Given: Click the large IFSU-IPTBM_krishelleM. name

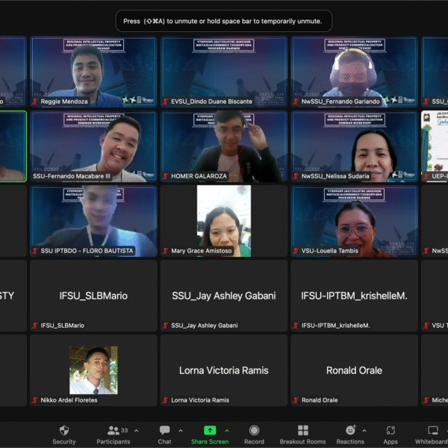Looking at the screenshot, I should click(354, 296).
